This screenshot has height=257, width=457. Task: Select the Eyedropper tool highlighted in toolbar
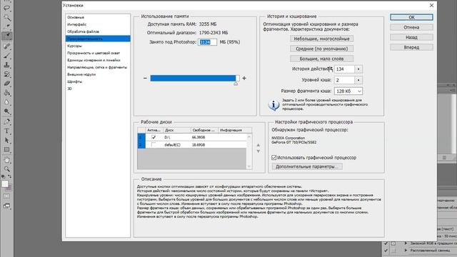click(x=6, y=36)
